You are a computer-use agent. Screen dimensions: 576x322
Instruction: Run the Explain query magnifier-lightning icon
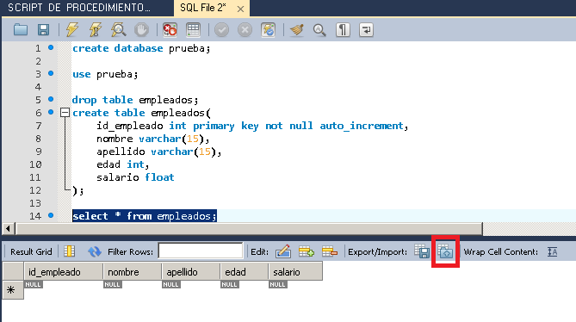(119, 30)
